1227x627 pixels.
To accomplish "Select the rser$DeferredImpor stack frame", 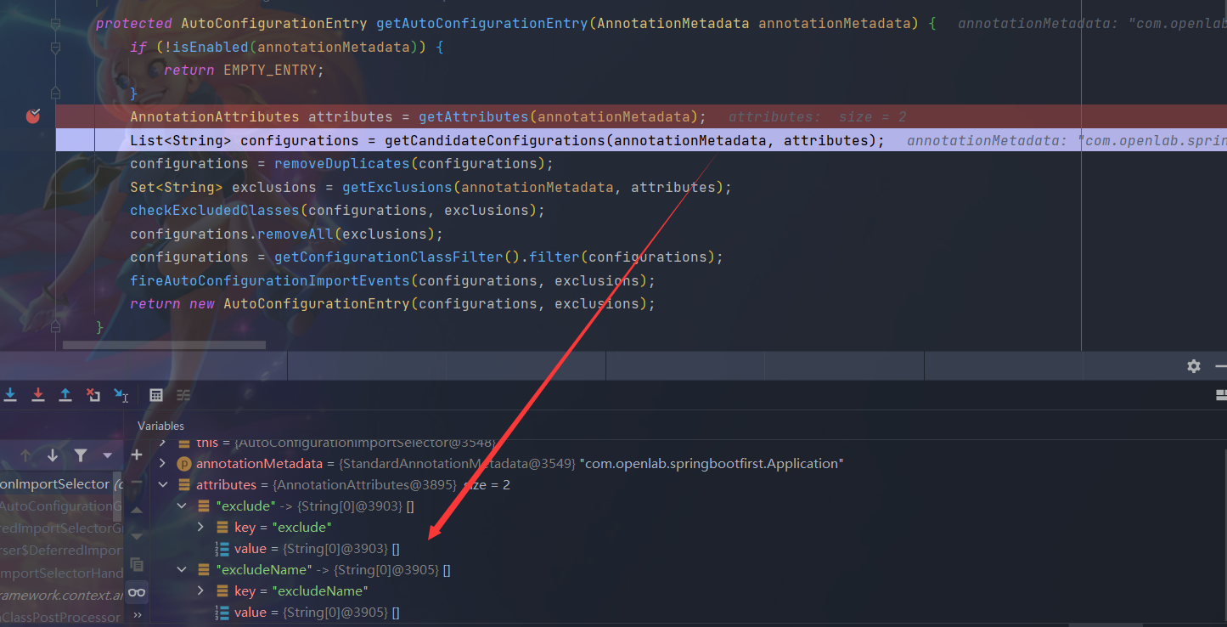I will (61, 551).
